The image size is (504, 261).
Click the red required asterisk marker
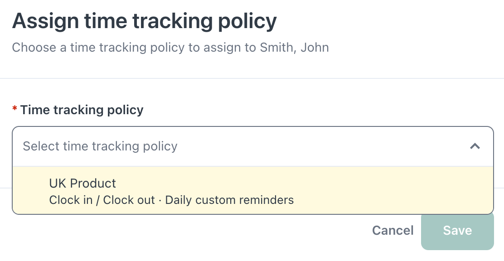point(15,108)
